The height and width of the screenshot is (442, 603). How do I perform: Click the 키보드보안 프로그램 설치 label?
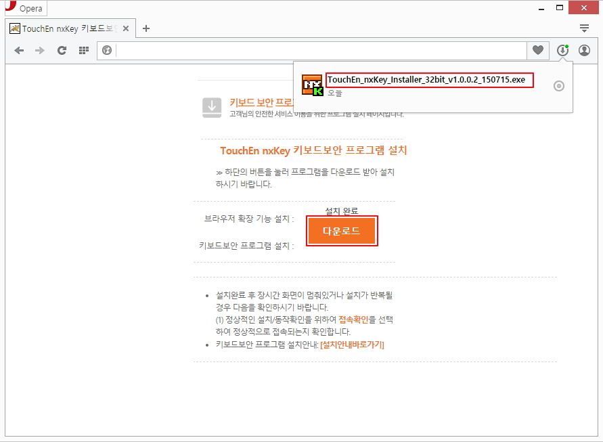coord(246,246)
